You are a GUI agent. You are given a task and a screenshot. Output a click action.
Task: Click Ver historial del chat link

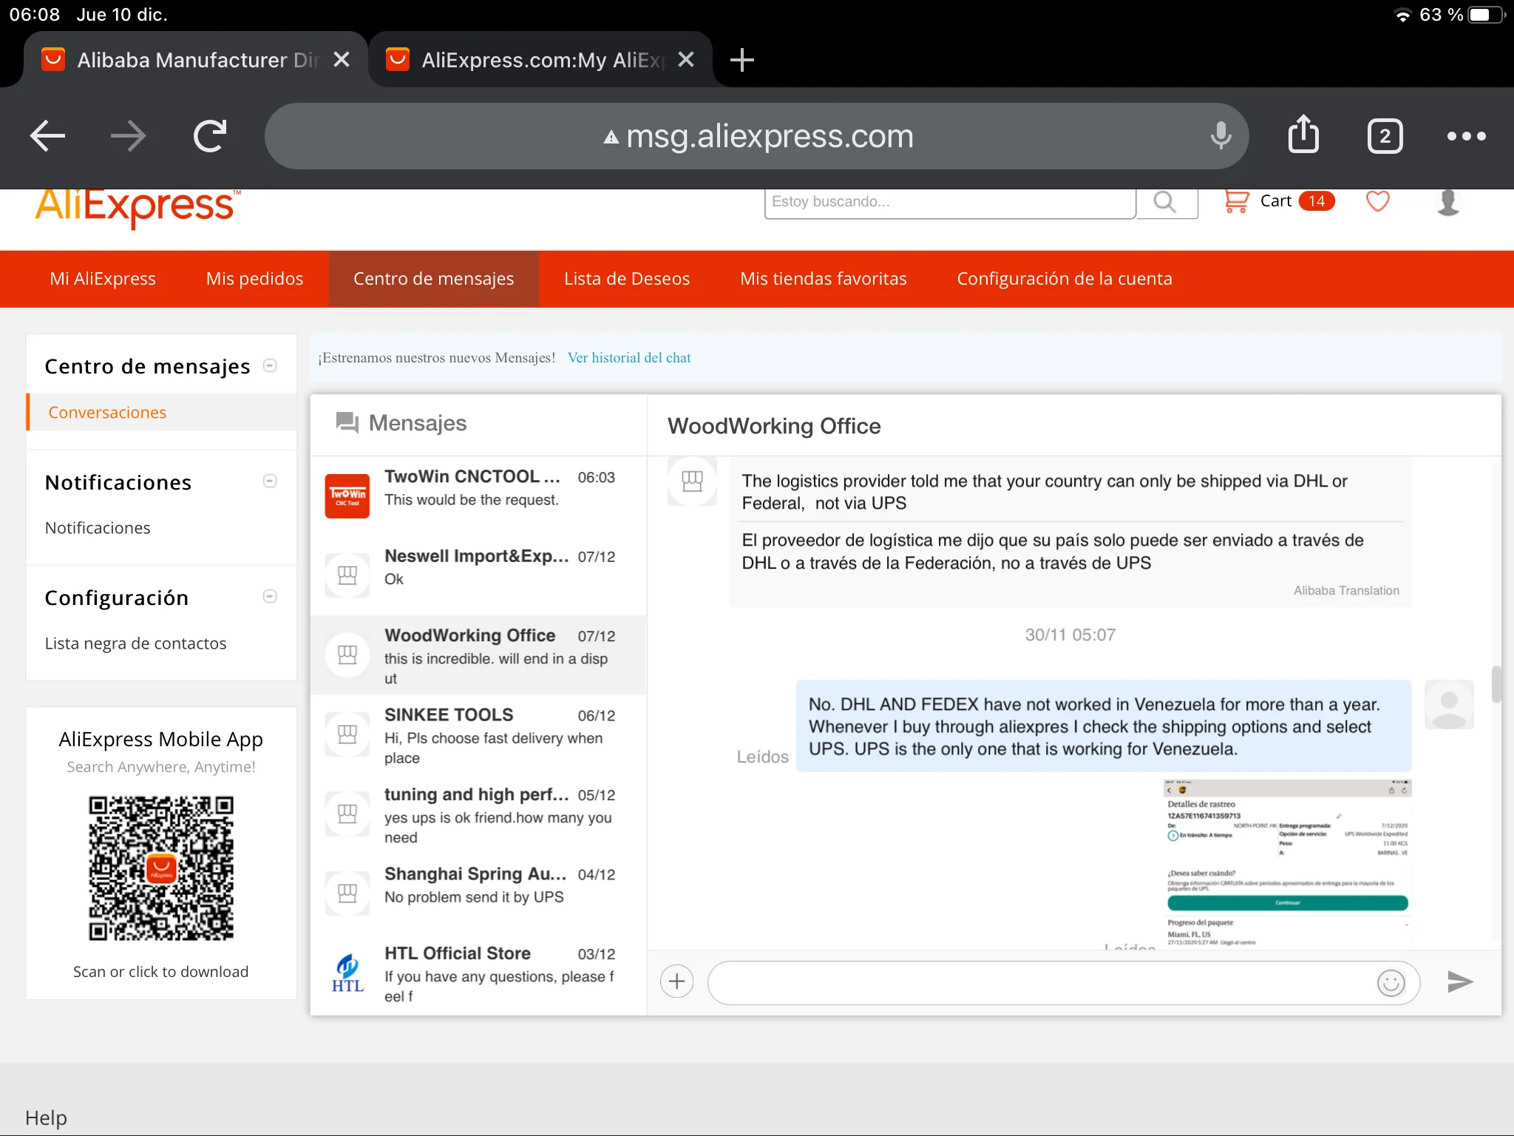(629, 358)
